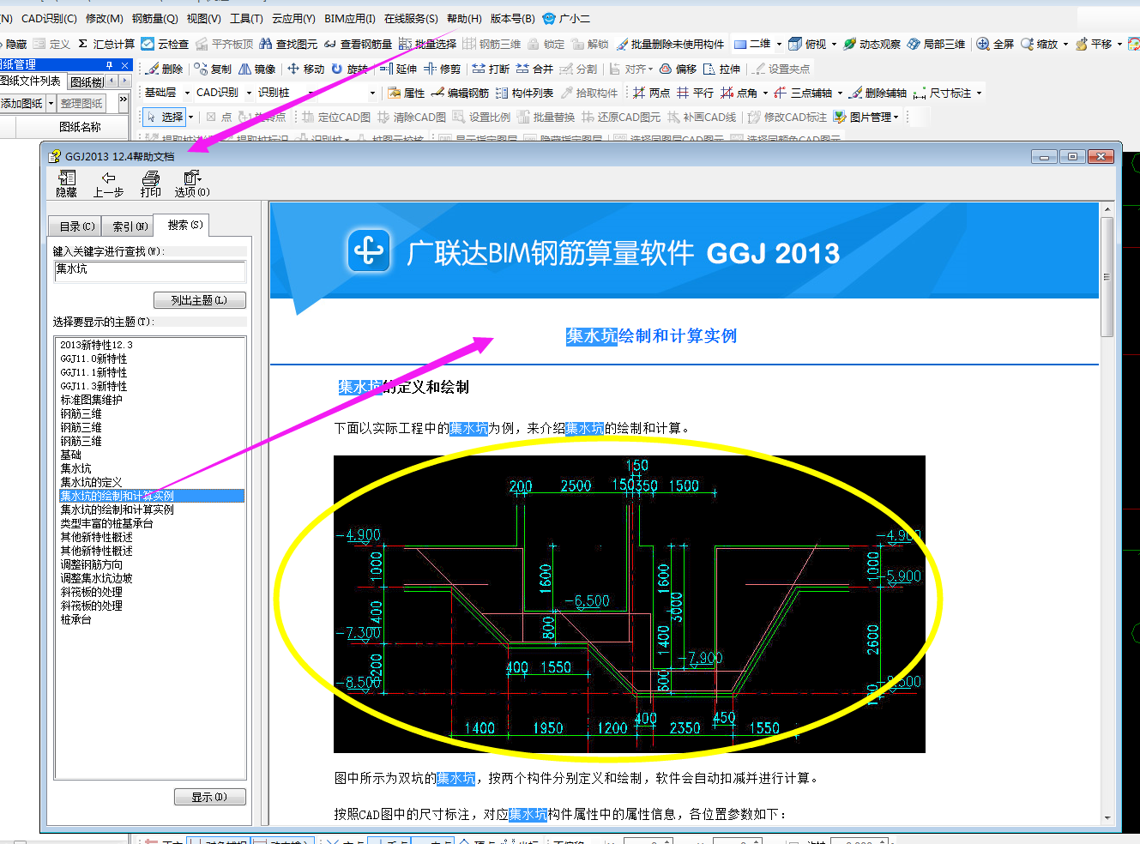Open the BIM应用(I) menu
Image resolution: width=1140 pixels, height=844 pixels.
pyautogui.click(x=350, y=18)
